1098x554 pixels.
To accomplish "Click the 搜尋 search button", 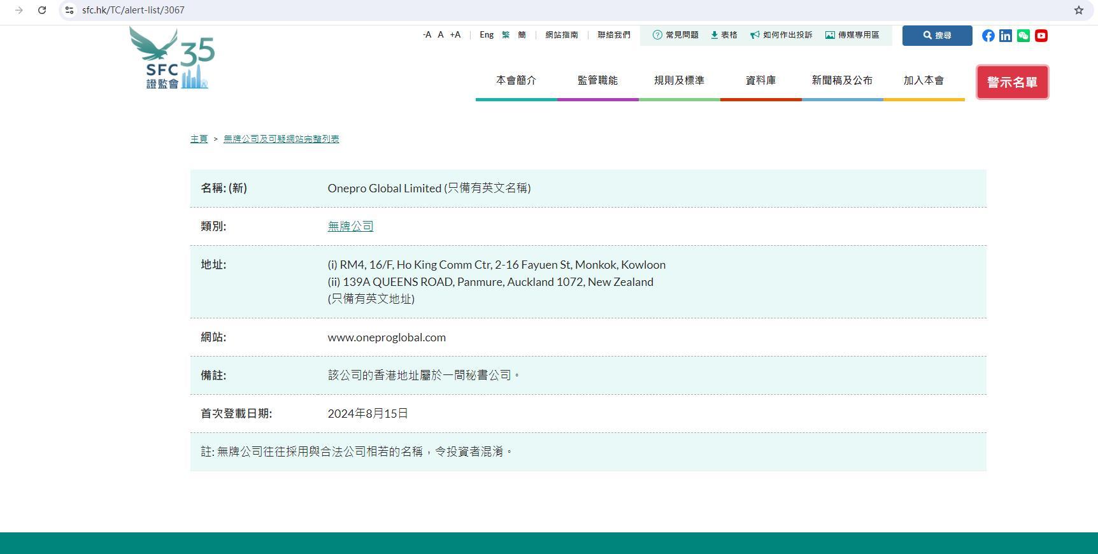I will click(x=937, y=36).
